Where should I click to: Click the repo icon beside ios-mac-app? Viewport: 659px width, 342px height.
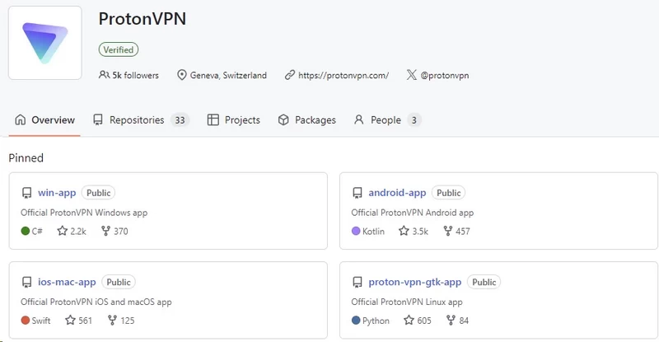[x=26, y=283]
